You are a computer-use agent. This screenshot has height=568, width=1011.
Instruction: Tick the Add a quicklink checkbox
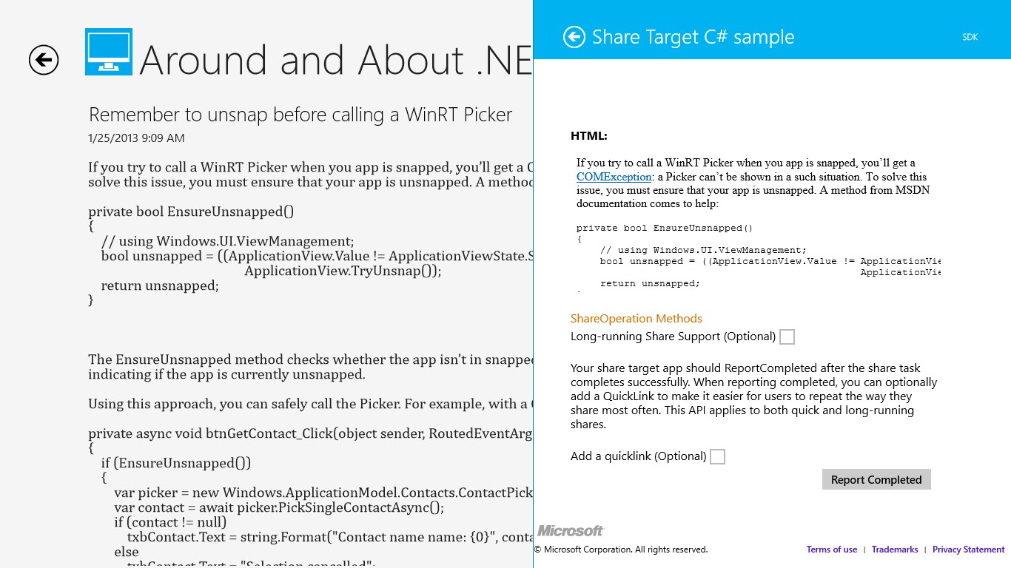(717, 457)
